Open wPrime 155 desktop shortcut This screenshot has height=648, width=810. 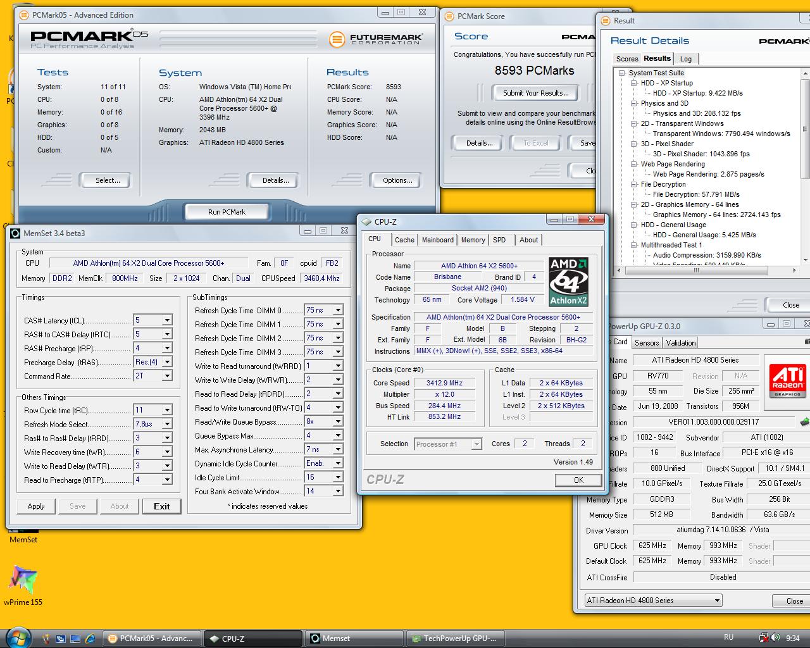tap(23, 585)
